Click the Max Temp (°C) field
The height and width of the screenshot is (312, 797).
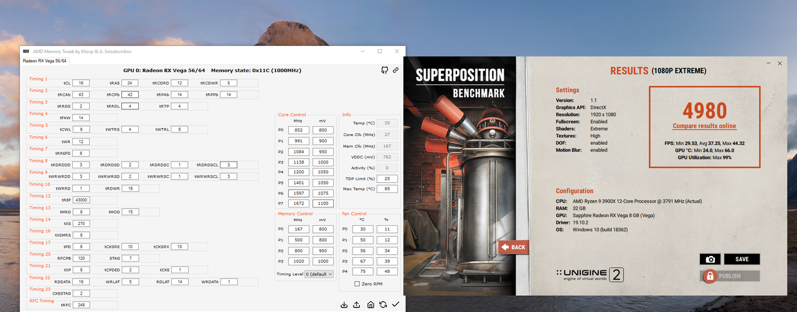[388, 189]
